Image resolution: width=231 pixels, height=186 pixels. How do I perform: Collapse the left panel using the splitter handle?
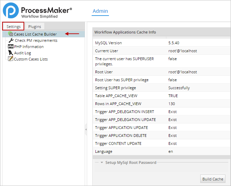[86, 129]
